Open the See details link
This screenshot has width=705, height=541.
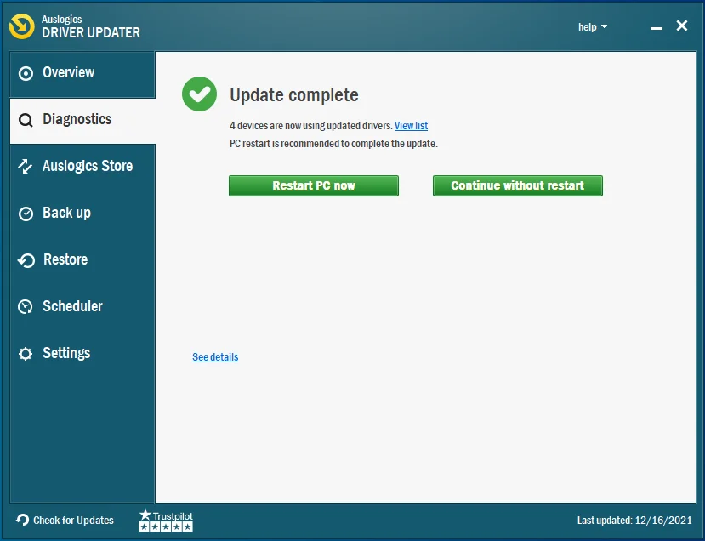point(215,357)
